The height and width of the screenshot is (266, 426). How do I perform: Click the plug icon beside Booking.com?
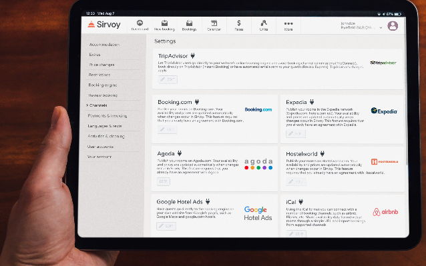click(197, 102)
